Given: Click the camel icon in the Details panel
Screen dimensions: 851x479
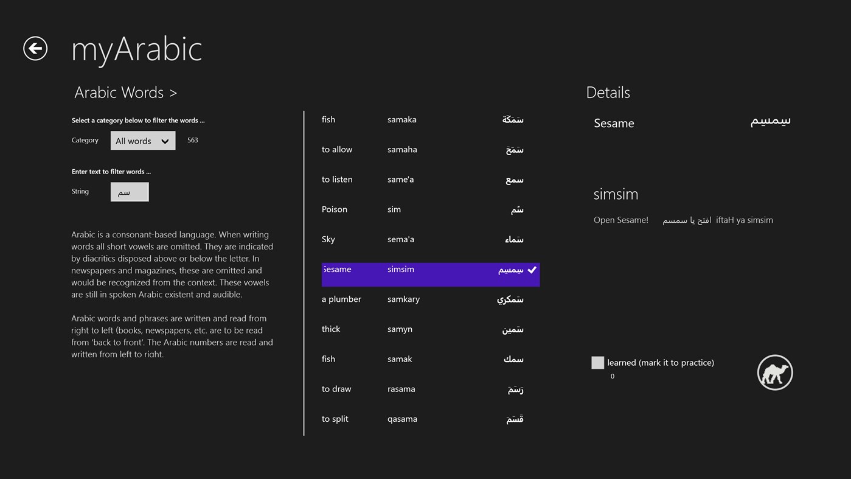Looking at the screenshot, I should [x=774, y=372].
